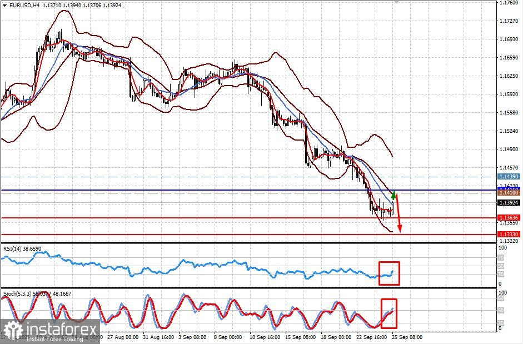This screenshot has width=523, height=344.
Task: Click the red 1.13636 level label
Action: [508, 217]
